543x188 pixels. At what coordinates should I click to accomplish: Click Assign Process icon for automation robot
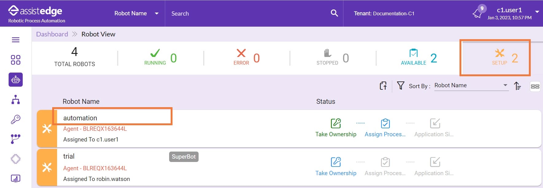[x=385, y=123]
